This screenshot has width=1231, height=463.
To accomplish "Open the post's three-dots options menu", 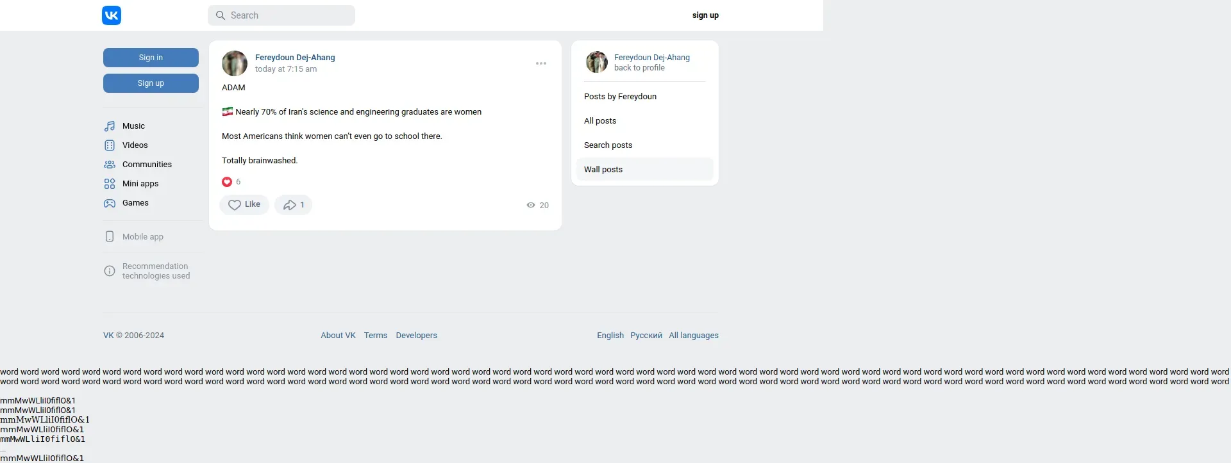I will [541, 63].
